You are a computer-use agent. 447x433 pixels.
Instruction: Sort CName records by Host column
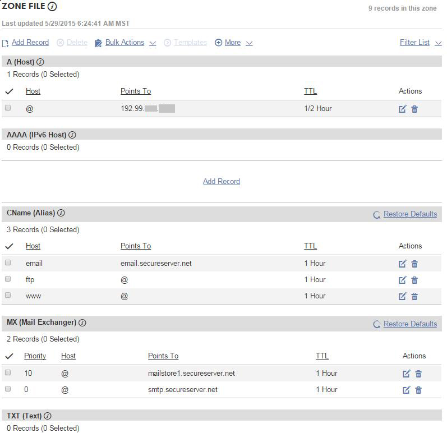[x=33, y=246]
